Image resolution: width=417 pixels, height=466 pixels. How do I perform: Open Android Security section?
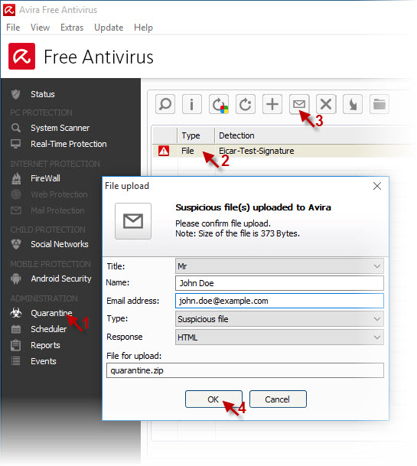[x=61, y=279]
